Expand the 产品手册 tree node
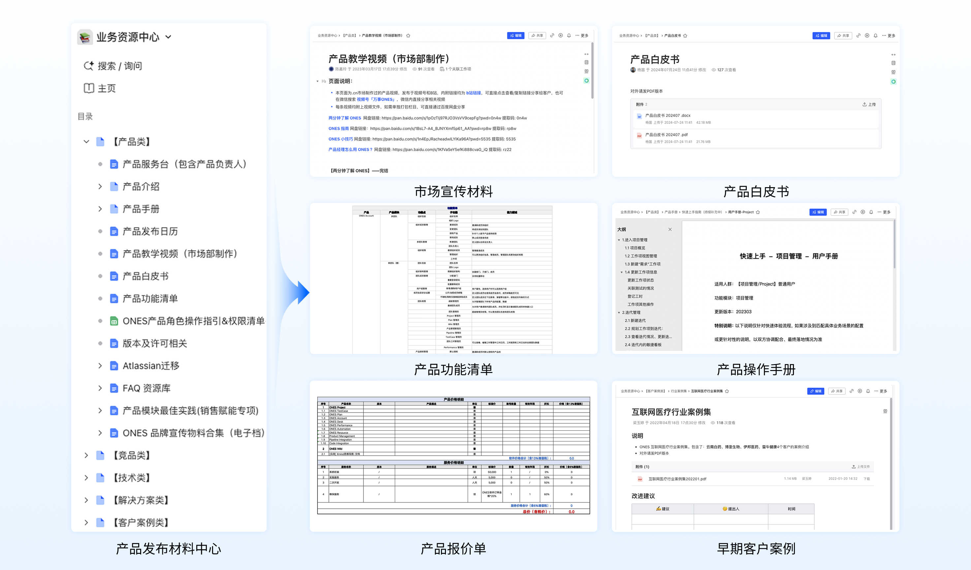The height and width of the screenshot is (570, 971). pyautogui.click(x=100, y=209)
